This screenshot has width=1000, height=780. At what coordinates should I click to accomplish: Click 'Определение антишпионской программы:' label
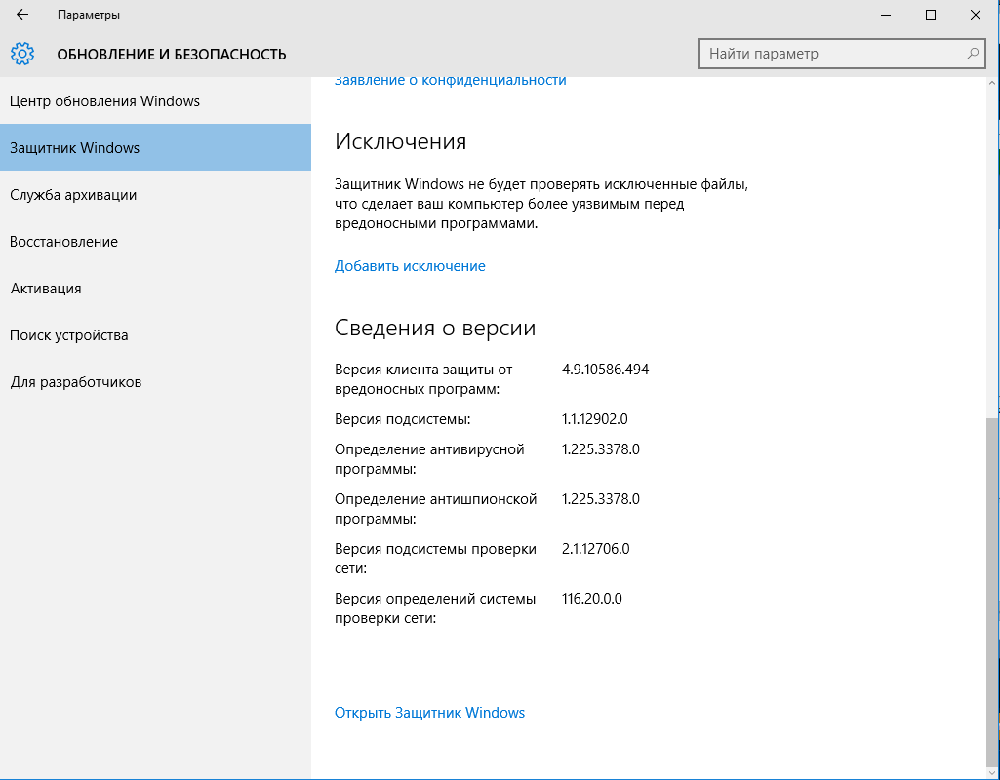(x=435, y=509)
